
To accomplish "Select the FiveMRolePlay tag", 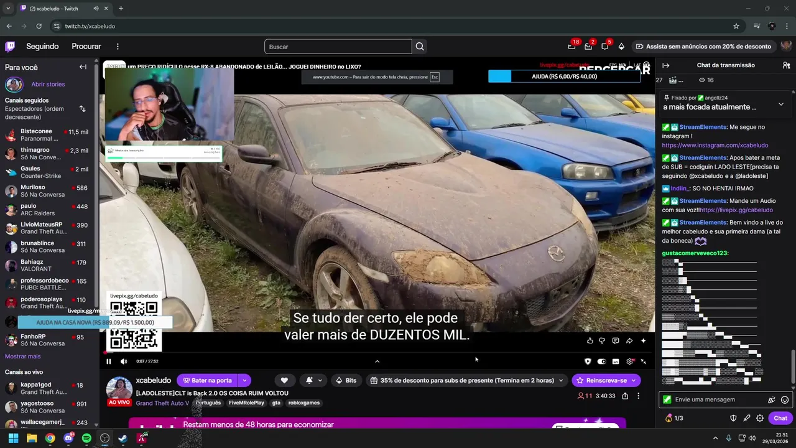I will click(246, 403).
